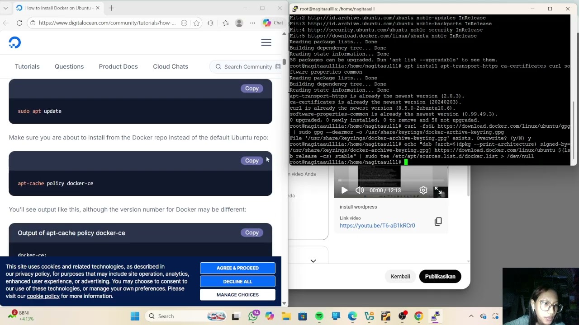The width and height of the screenshot is (579, 325).
Task: Copy the 'sudo apt update' command
Action: point(252,88)
